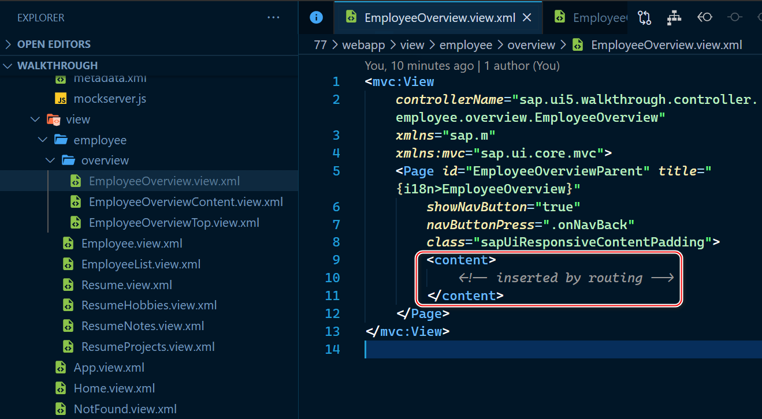This screenshot has width=762, height=419.
Task: Collapse the WALKTHROUGH section
Action: 8,66
